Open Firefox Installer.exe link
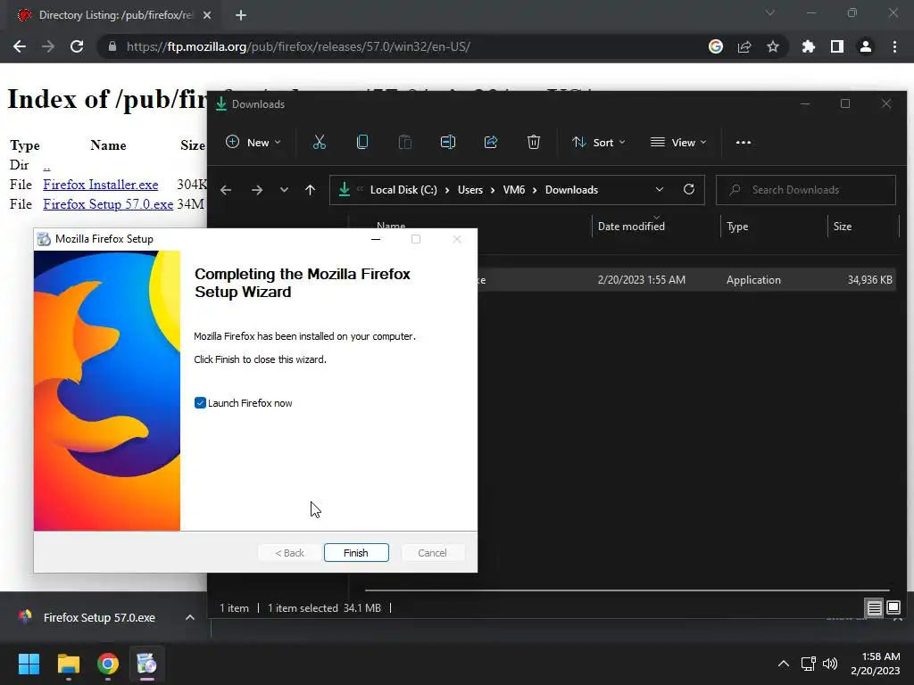This screenshot has height=685, width=914. tap(100, 185)
